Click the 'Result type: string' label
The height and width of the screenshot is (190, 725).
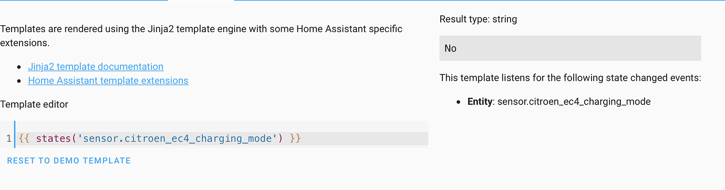478,19
